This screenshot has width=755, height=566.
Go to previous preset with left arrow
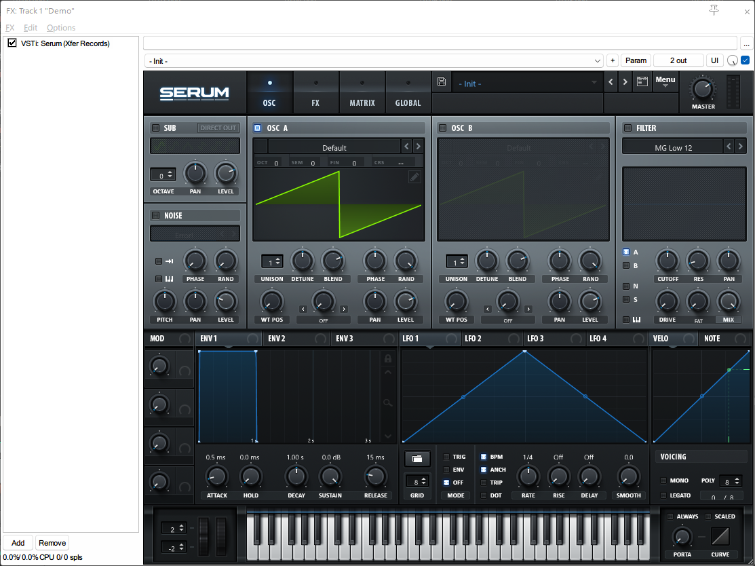coord(611,82)
